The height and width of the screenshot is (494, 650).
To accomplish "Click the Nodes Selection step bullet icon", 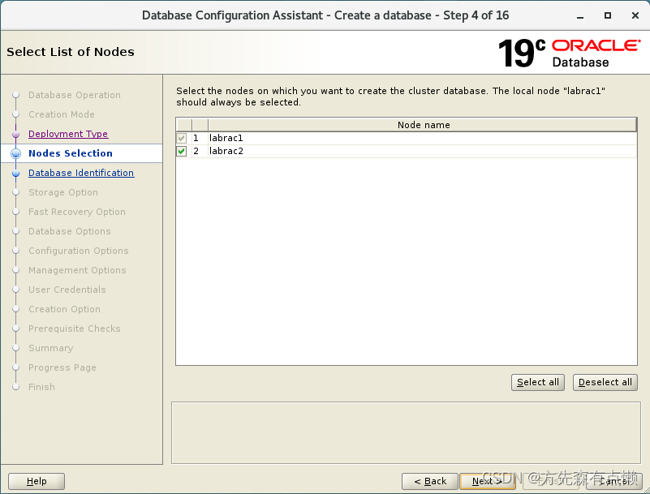I will click(15, 153).
